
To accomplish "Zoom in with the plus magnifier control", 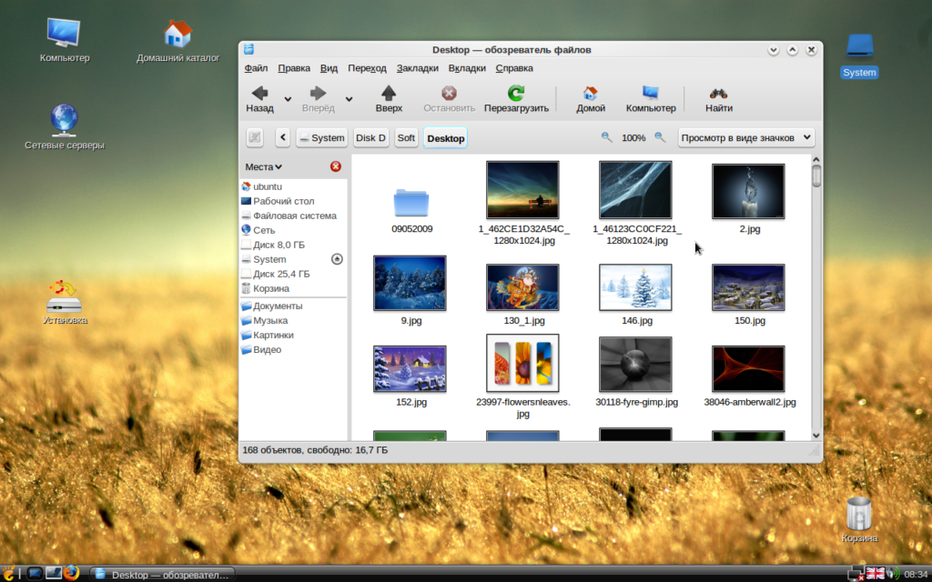I will point(657,137).
